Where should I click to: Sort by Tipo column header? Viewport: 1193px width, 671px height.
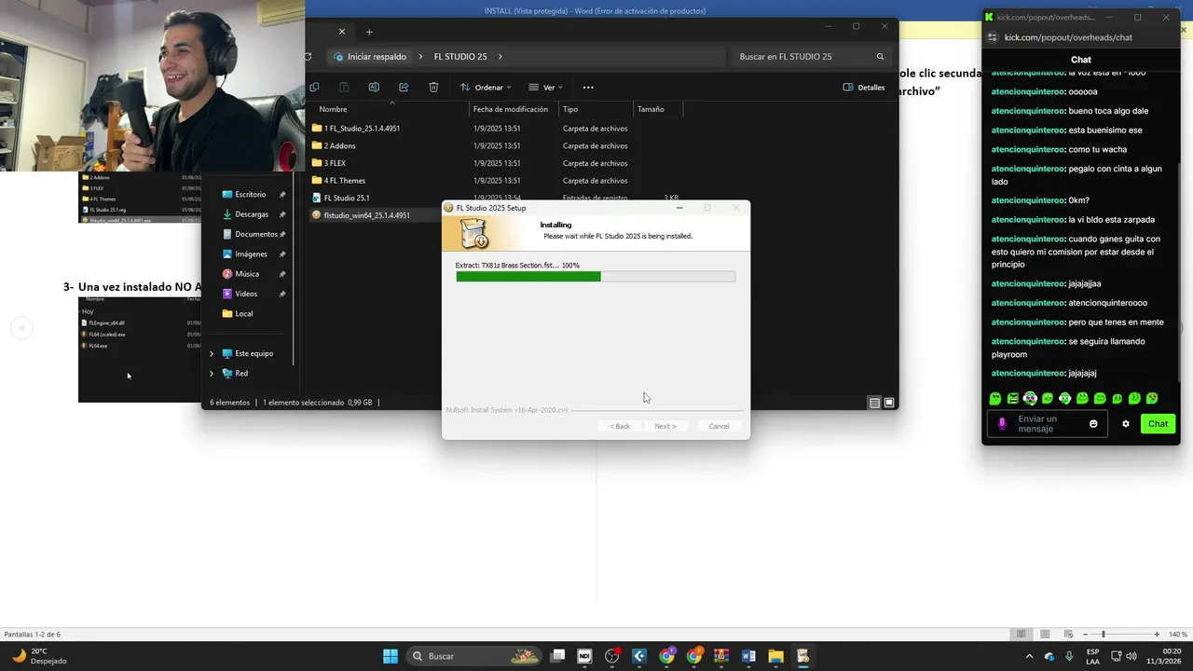570,109
